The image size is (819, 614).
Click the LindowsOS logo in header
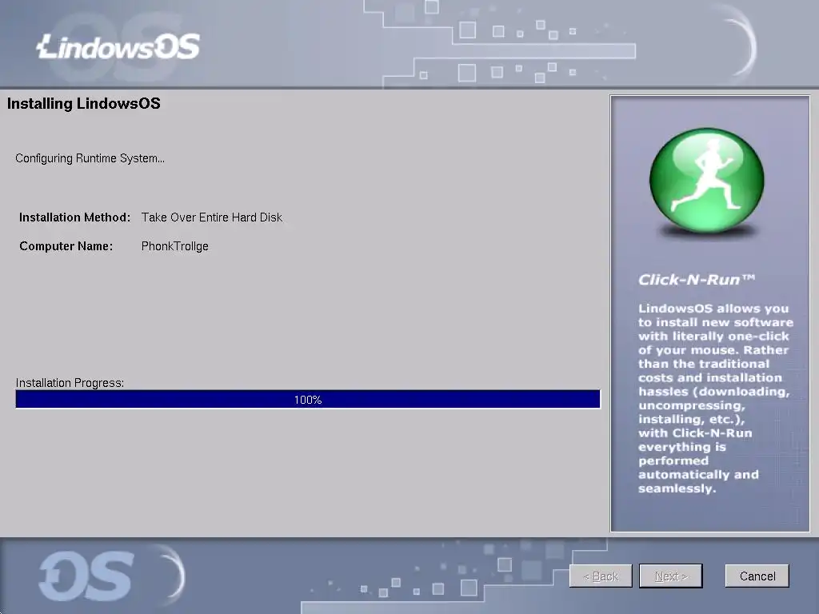click(118, 47)
